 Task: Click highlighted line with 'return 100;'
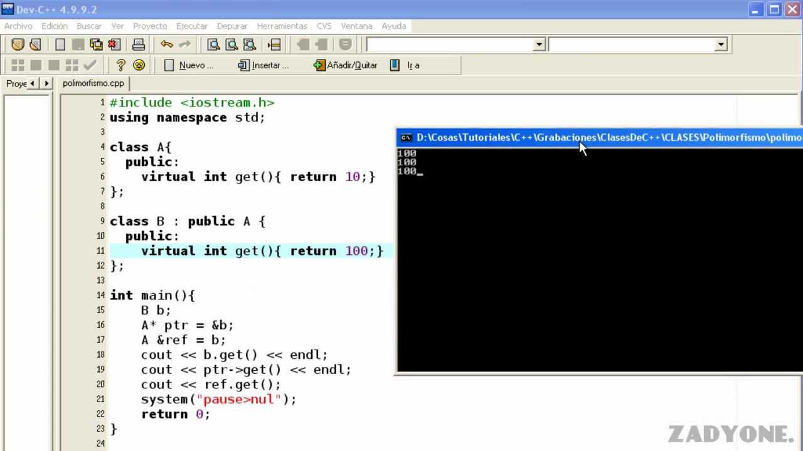[252, 251]
